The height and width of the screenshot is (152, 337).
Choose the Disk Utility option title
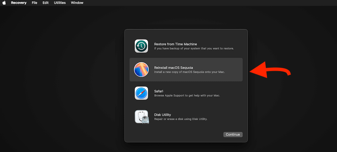[162, 115]
